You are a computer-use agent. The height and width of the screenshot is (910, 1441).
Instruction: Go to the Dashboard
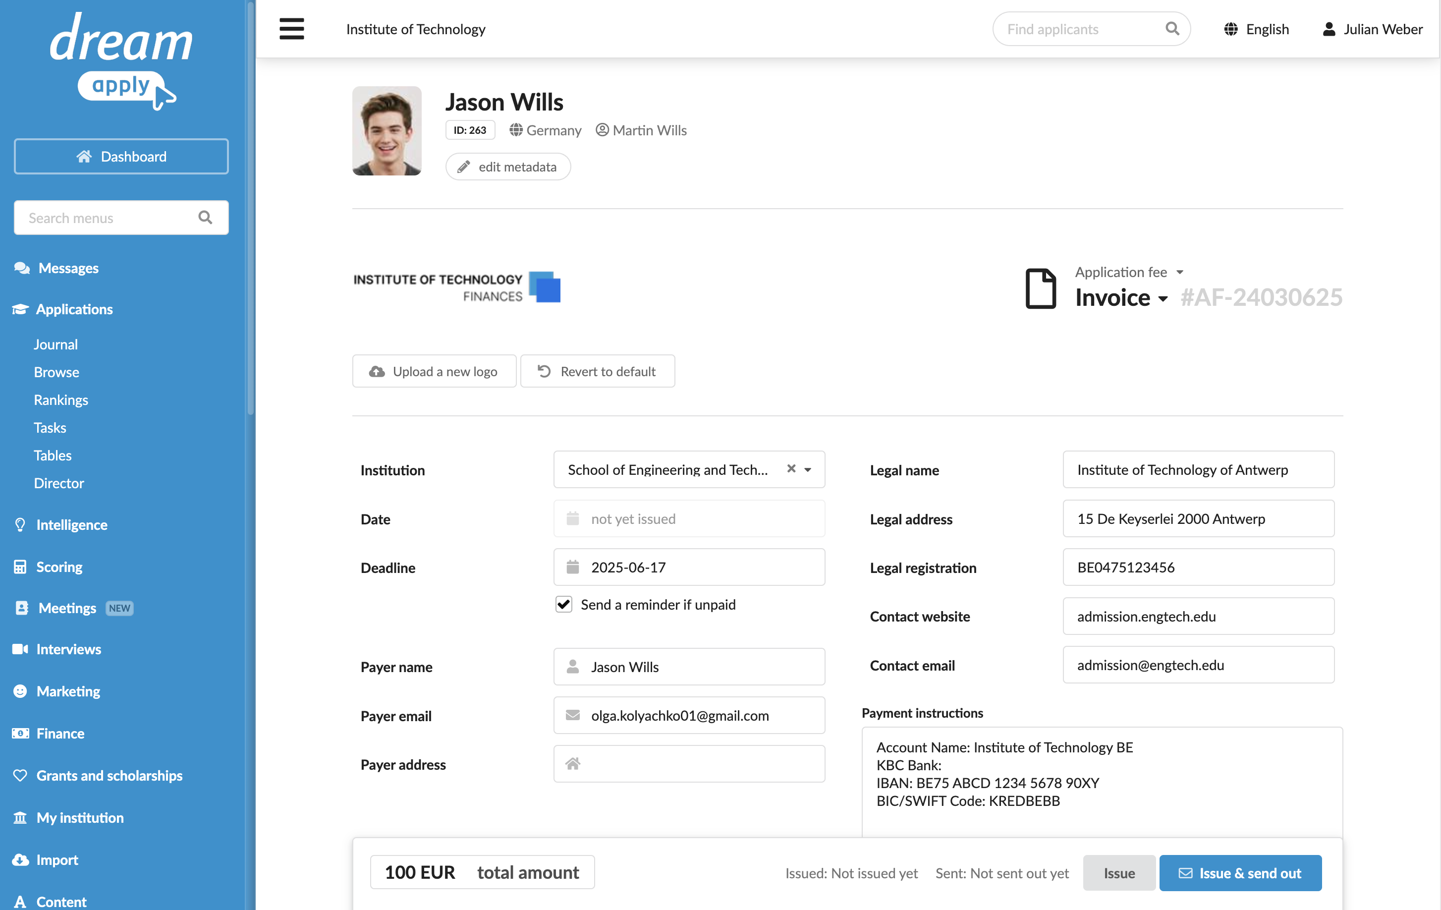tap(121, 156)
